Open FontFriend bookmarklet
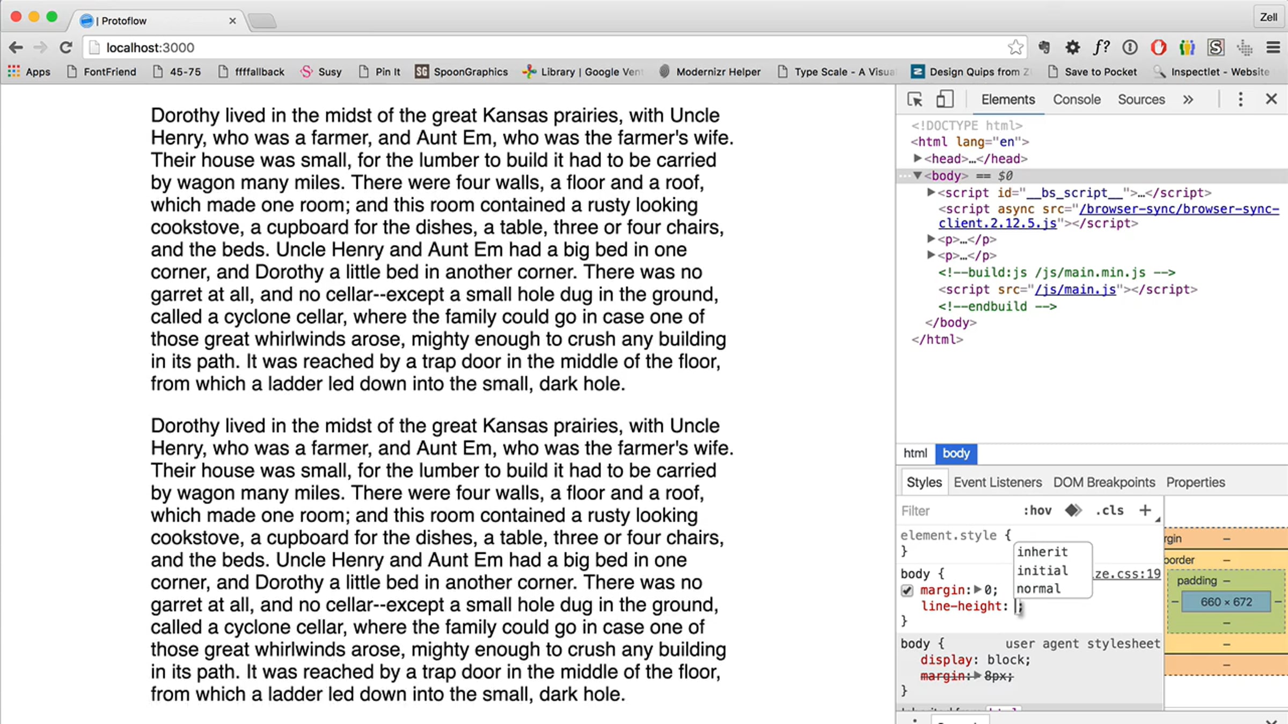 [101, 72]
